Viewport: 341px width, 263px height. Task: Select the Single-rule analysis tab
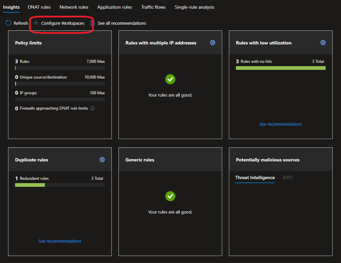(x=194, y=7)
